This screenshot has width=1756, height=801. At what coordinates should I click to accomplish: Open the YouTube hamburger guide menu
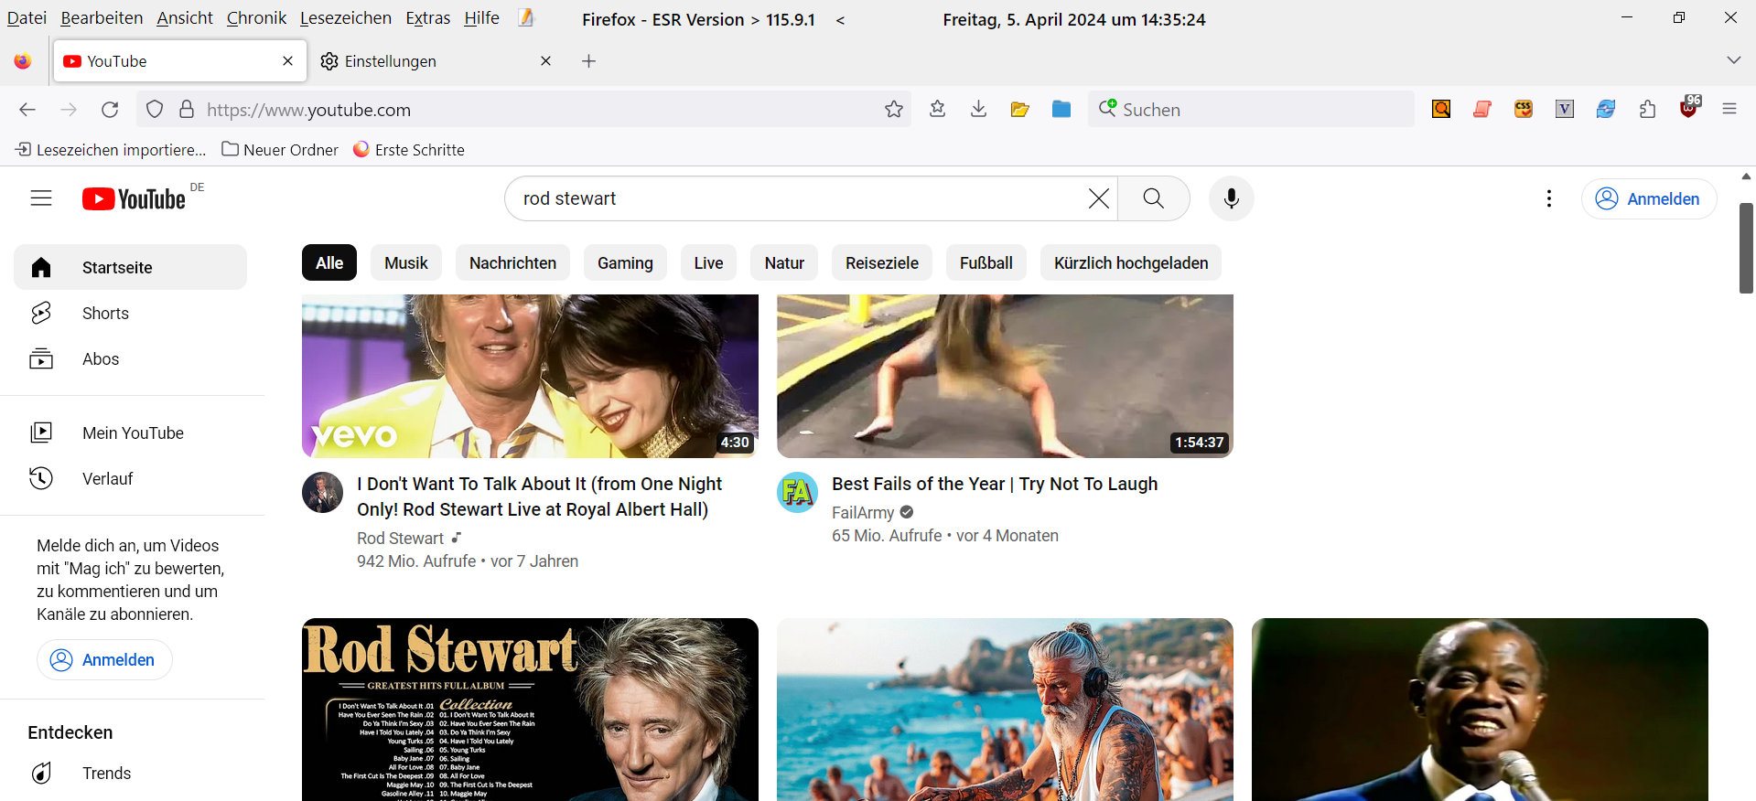point(41,198)
